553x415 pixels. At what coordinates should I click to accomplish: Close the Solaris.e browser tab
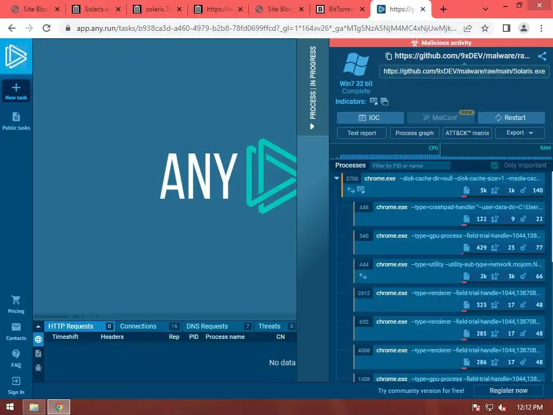tap(118, 9)
